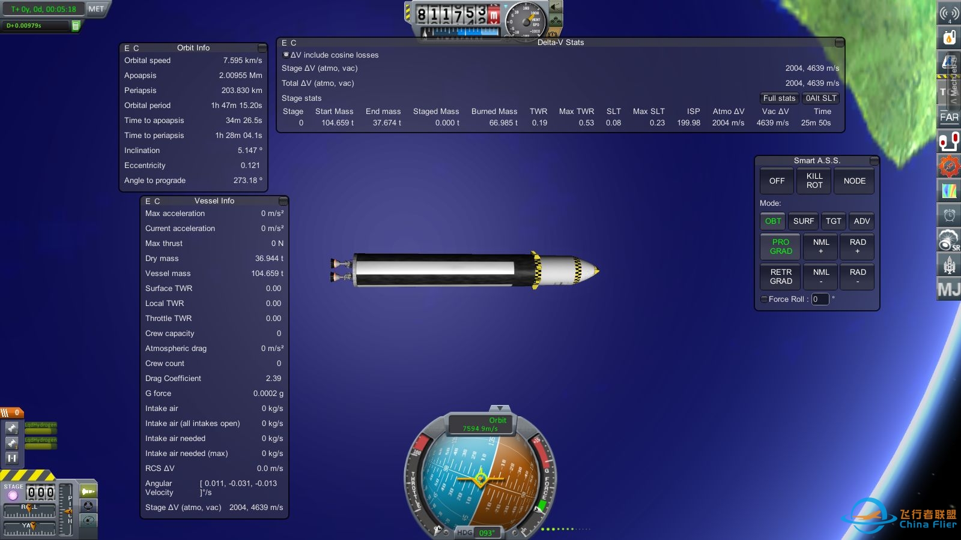Collapse the Delta-V Stats window
This screenshot has width=961, height=540.
[x=840, y=43]
